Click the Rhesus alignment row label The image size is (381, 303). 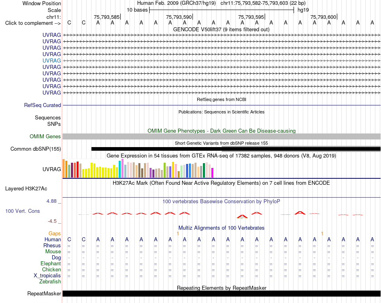(x=52, y=246)
